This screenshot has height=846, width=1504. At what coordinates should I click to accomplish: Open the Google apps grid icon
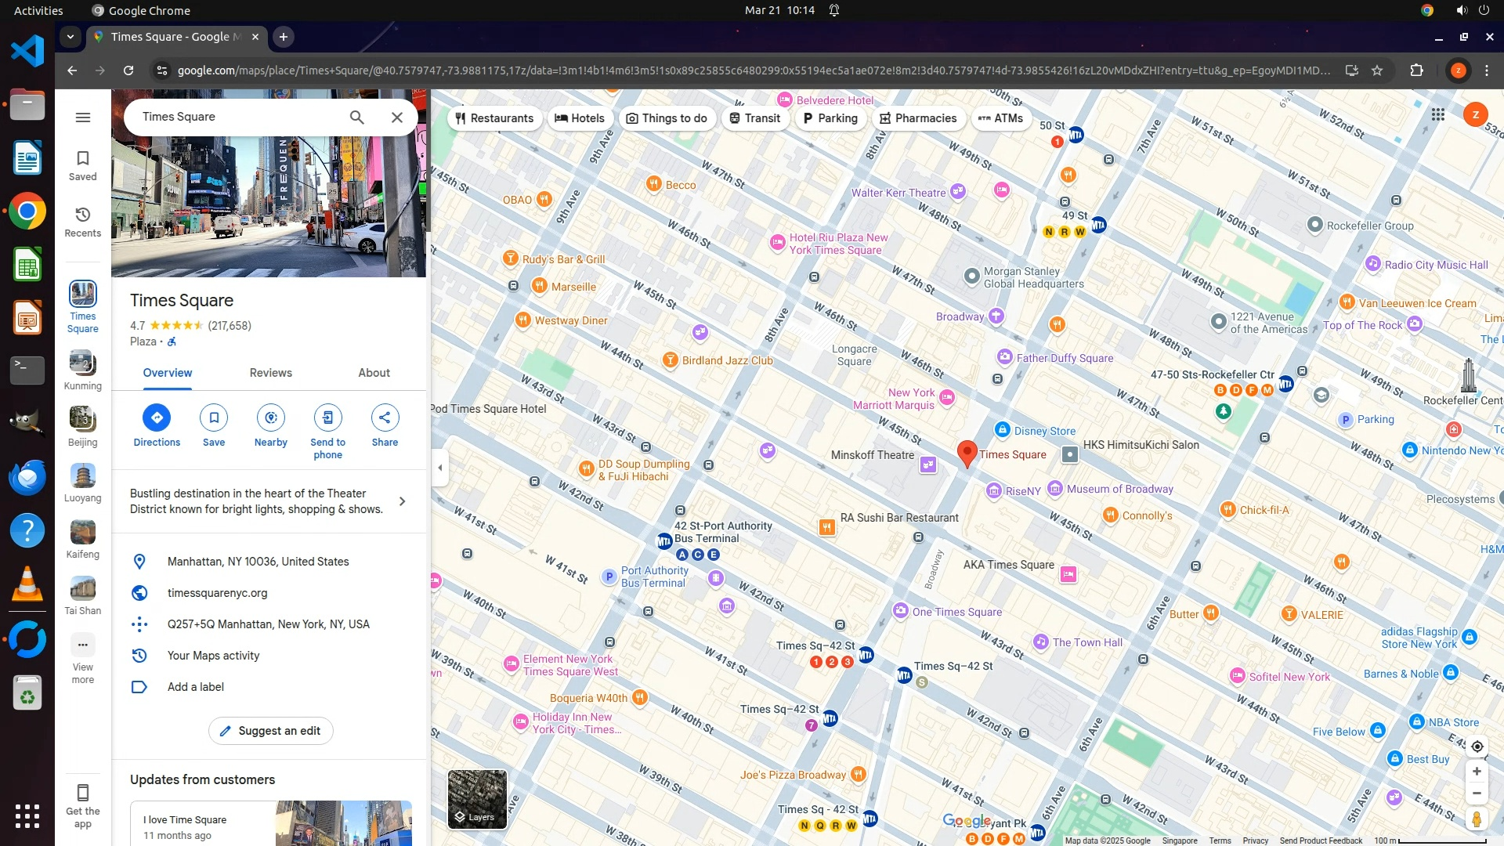[1438, 115]
